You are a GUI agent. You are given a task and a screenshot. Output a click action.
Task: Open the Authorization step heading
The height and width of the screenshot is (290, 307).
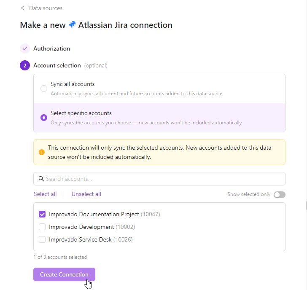(52, 48)
